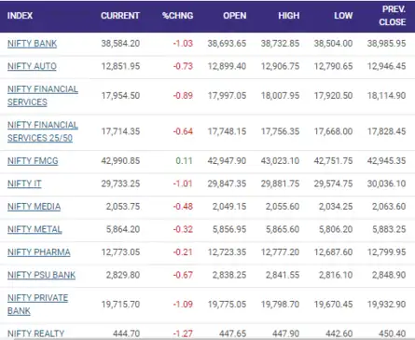Click the %CHNG column header
The image size is (415, 340).
[177, 16]
